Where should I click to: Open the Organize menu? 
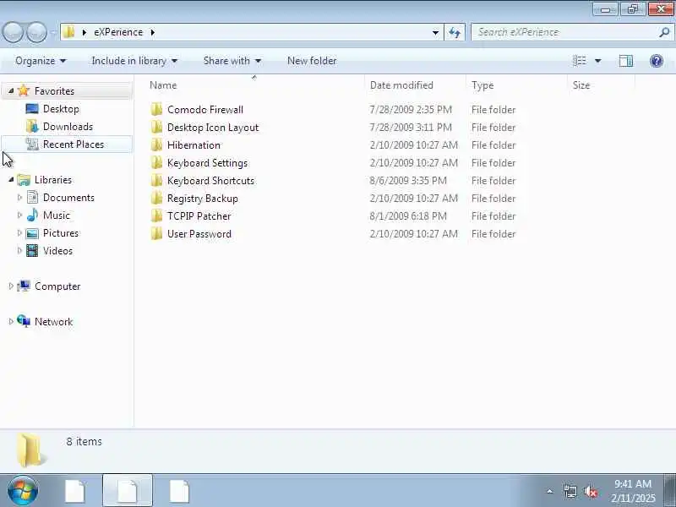coord(41,61)
